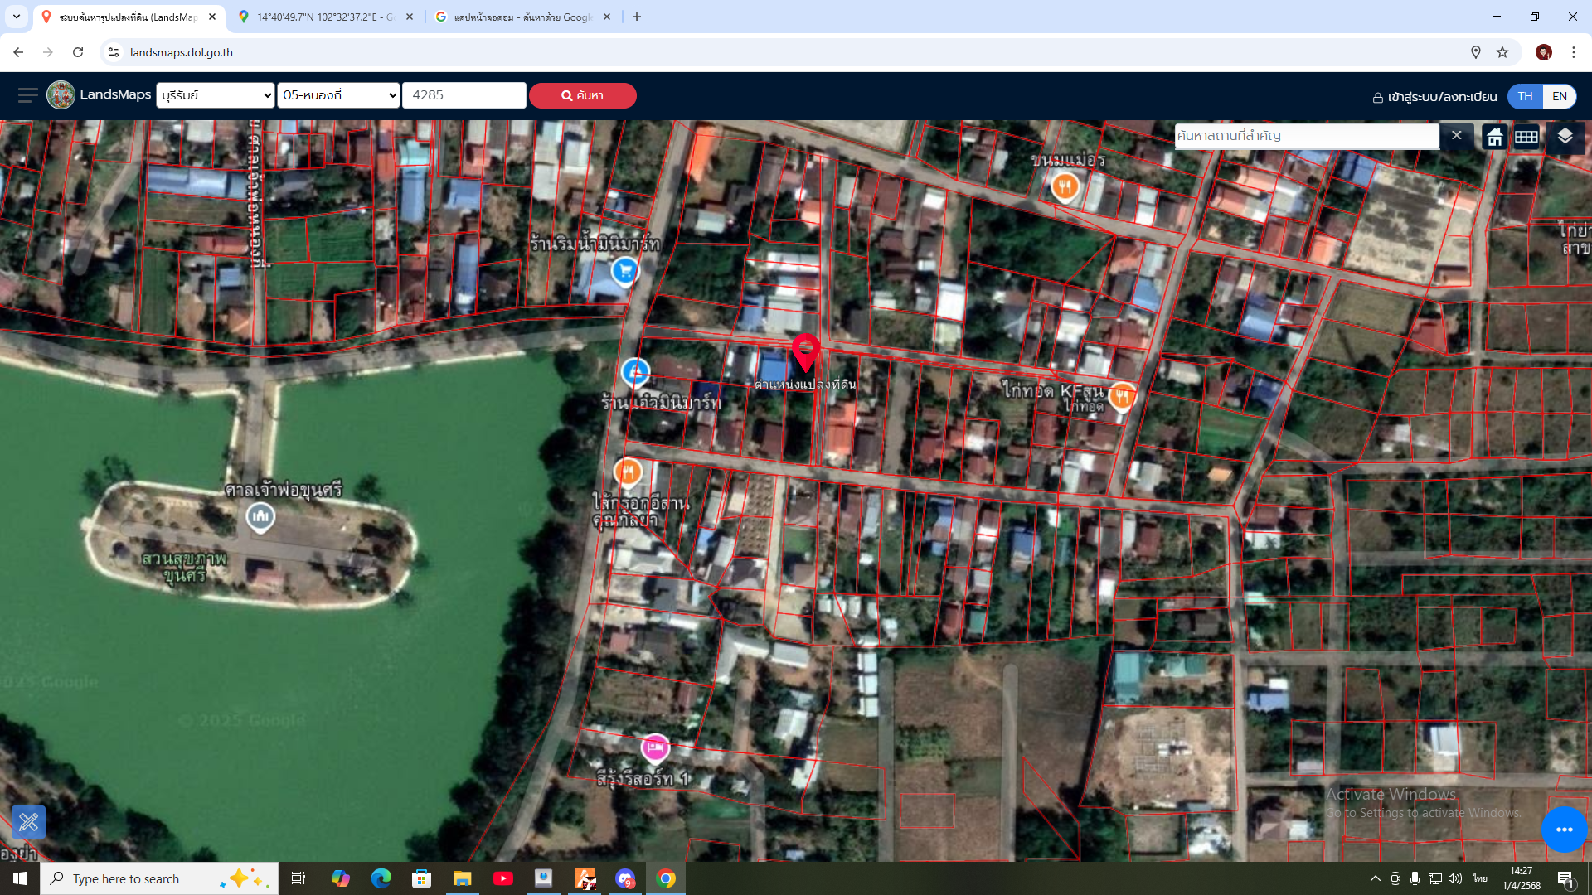Open Microsoft Store from the taskbar

tap(421, 878)
